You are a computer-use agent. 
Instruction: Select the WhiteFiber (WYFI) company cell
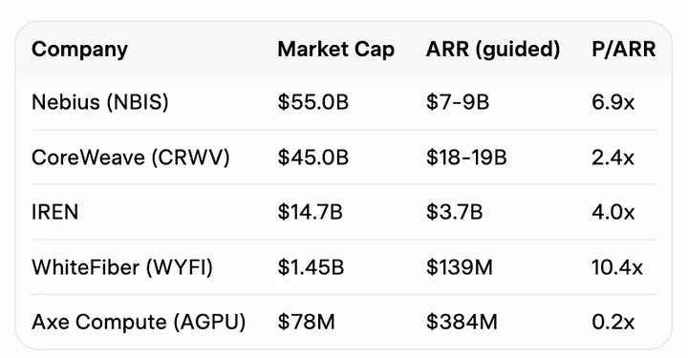[x=122, y=267]
